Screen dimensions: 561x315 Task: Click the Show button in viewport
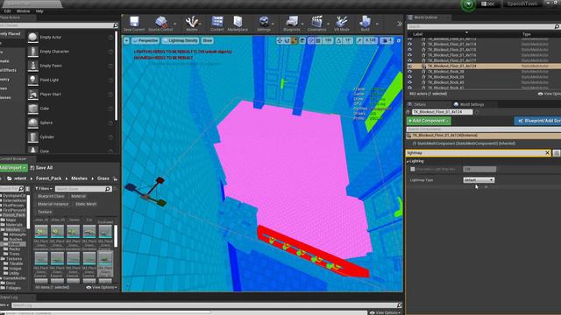(207, 41)
